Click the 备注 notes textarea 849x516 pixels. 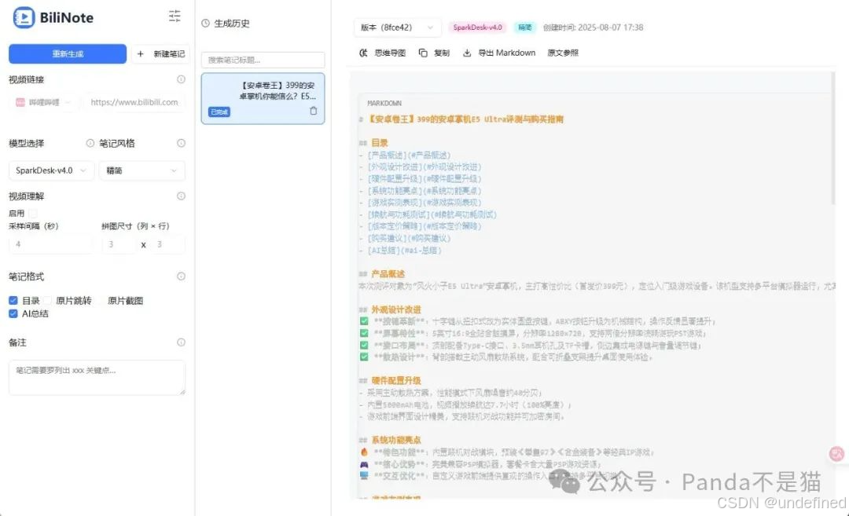(97, 377)
